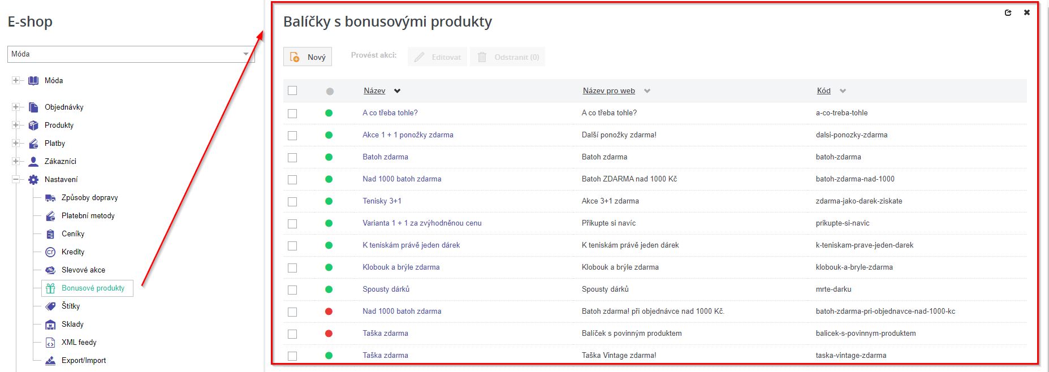Viewport: 1049px width, 372px height.
Task: Click the Export/Import icon
Action: [x=50, y=360]
